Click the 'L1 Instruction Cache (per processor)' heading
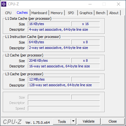The image size is (126, 126). pyautogui.click(x=33, y=37)
